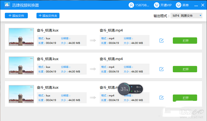Viewport: 207px width, 121px height.
Task: Click conversion arrow in third row
Action: pos(93,98)
